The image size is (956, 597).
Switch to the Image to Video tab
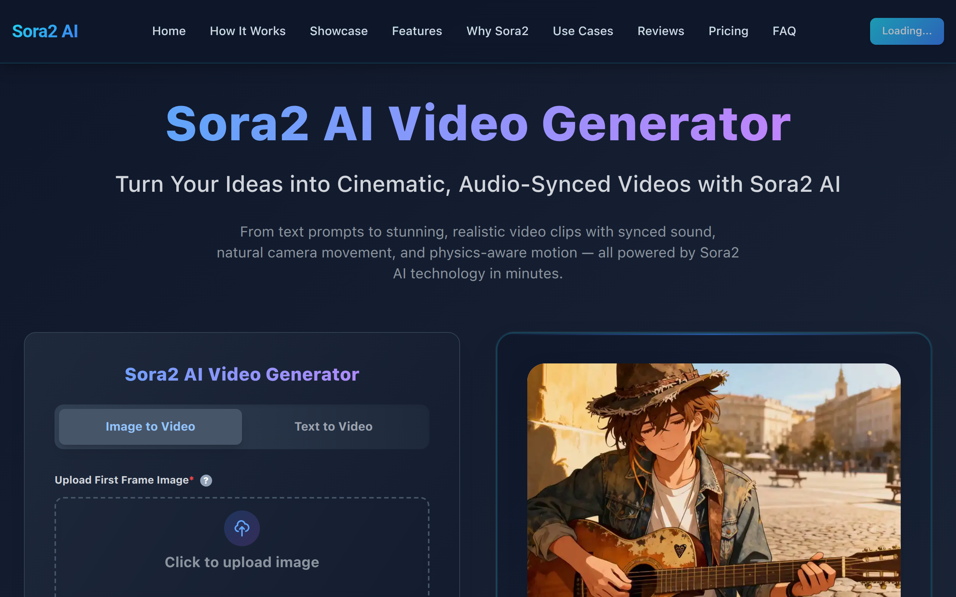point(150,426)
